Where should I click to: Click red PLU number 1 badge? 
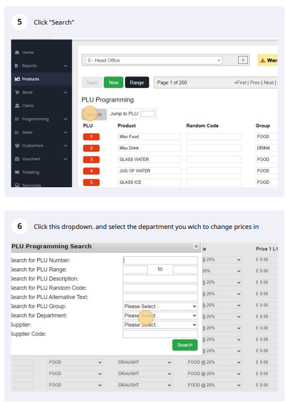click(x=91, y=137)
